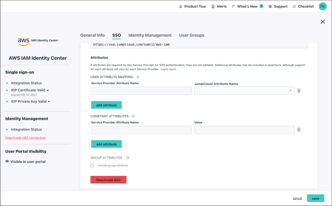Screen dimensions: 332x206
Task: Switch to the User Groups tab
Action: [x=192, y=35]
